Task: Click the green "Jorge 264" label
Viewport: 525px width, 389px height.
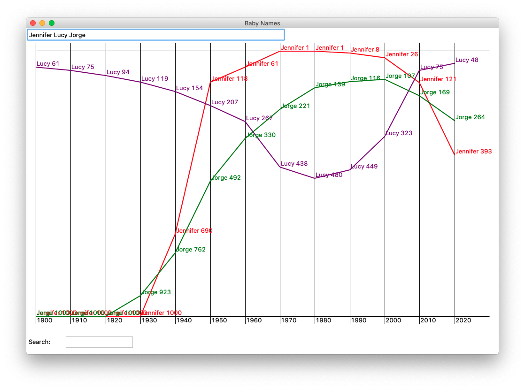Action: pos(470,117)
